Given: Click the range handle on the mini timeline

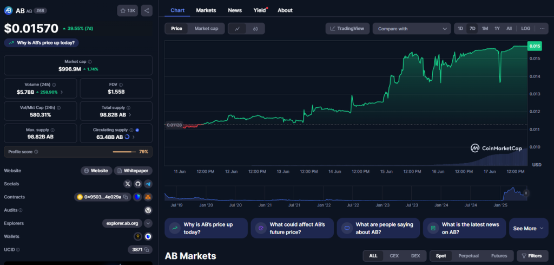Looking at the screenshot, I should coord(525,192).
